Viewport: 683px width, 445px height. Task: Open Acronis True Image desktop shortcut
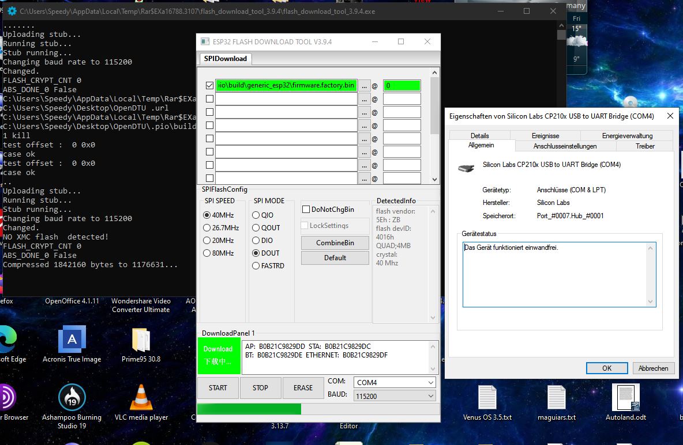72,340
